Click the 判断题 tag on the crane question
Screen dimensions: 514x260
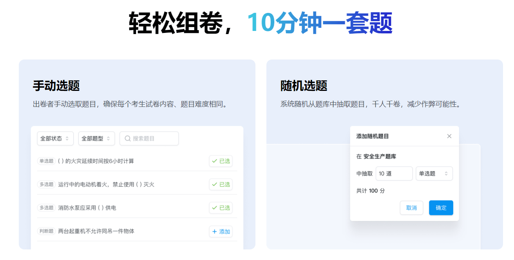pos(47,231)
